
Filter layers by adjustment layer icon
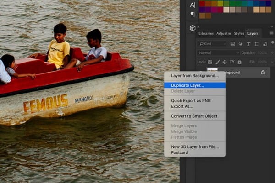241,44
